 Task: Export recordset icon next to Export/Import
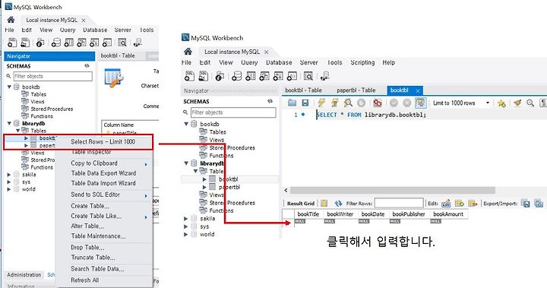coord(526,203)
